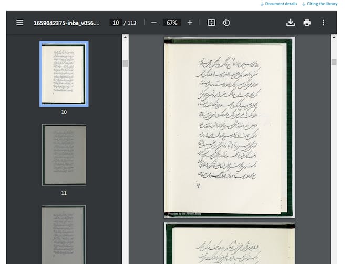Click the thumbnail panel scroll up arrow

coord(126,37)
